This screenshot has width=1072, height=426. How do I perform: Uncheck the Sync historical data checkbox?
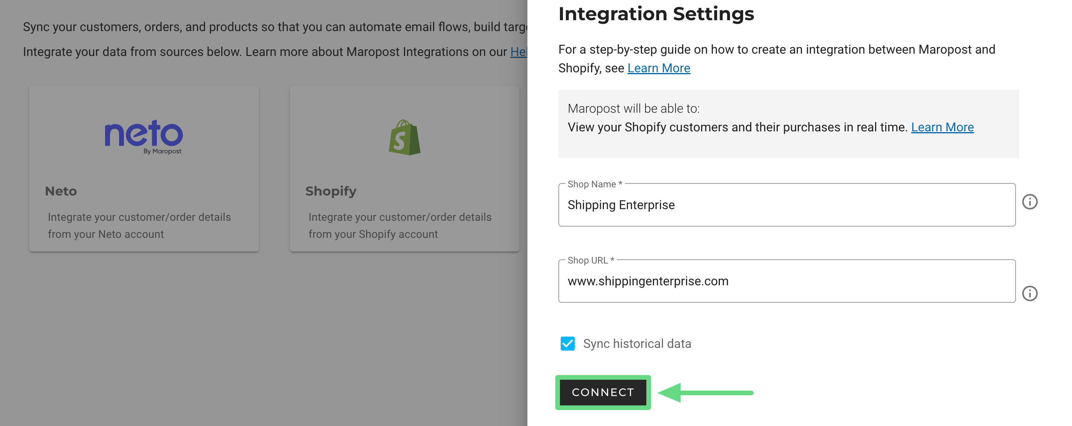pos(567,344)
